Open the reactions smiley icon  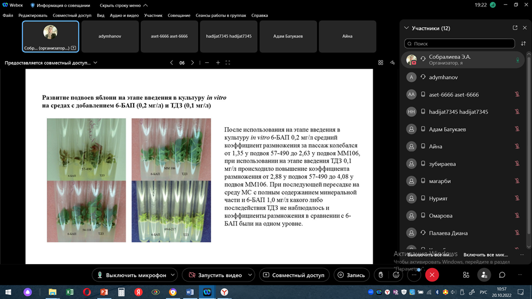coord(396,275)
